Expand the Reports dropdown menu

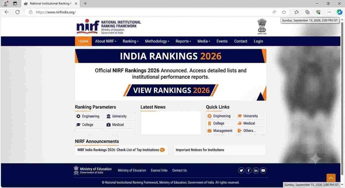coord(183,41)
